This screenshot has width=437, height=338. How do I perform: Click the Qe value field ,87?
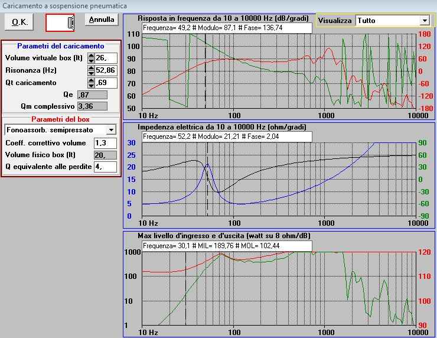point(92,95)
